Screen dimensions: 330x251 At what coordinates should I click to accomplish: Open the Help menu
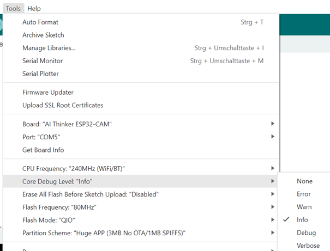(34, 8)
